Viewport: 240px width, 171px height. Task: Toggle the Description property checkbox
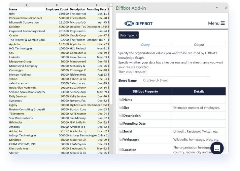click(121, 115)
